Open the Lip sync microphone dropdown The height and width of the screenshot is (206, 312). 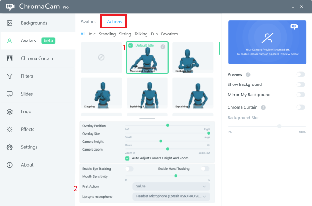pyautogui.click(x=171, y=197)
